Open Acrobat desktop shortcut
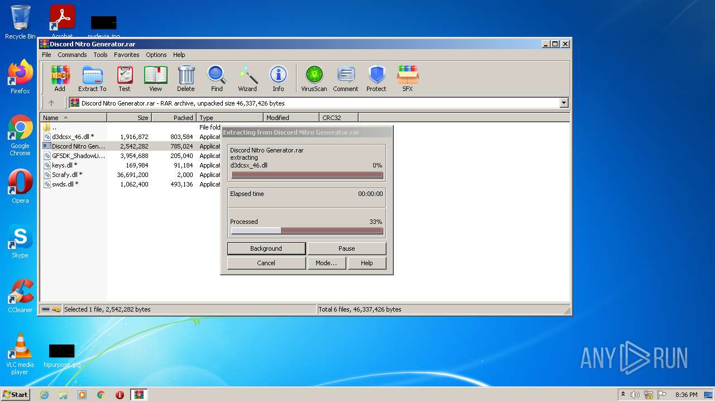Image resolution: width=715 pixels, height=402 pixels. (63, 21)
